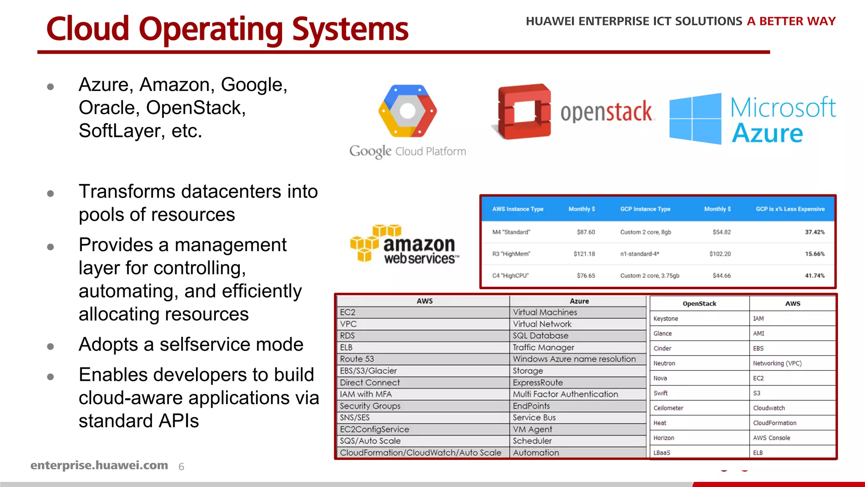The image size is (865, 487).
Task: Click the M4 "Standard" instance row label
Action: pyautogui.click(x=511, y=232)
